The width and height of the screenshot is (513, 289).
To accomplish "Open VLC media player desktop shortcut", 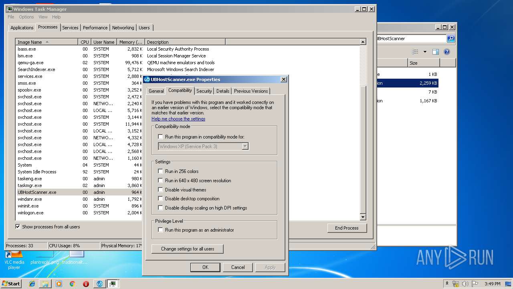I will (x=14, y=260).
